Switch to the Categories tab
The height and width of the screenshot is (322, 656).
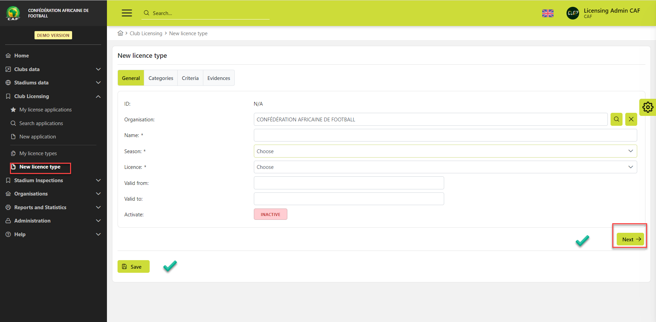(x=161, y=78)
